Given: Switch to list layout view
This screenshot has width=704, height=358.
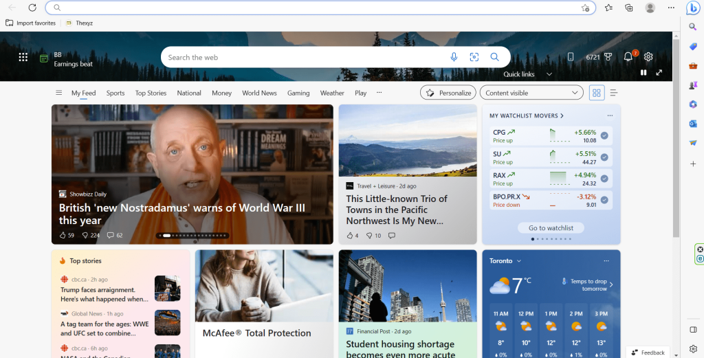Looking at the screenshot, I should coord(613,93).
